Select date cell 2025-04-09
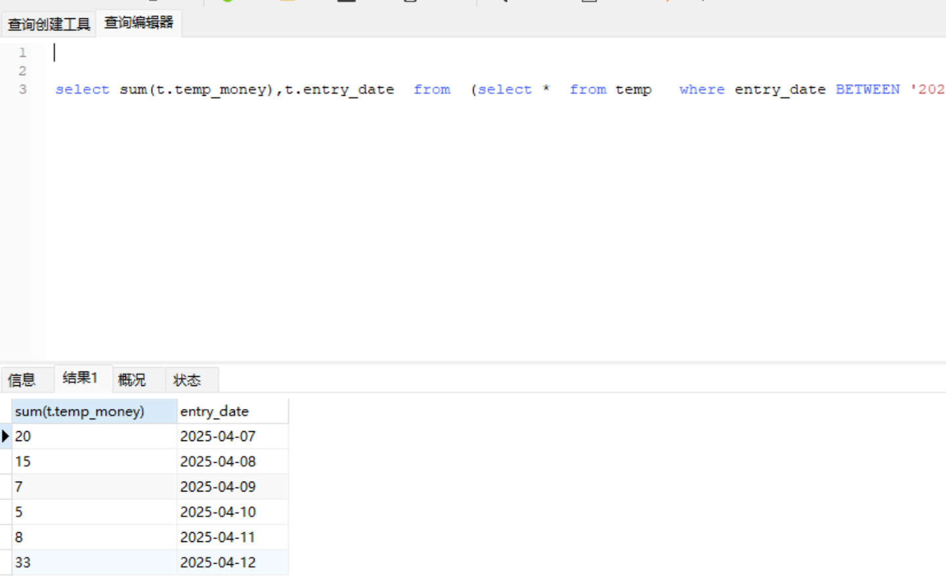946x578 pixels. [232, 486]
